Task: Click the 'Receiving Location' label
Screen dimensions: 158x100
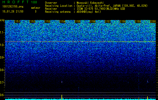Action: coord(59,6)
